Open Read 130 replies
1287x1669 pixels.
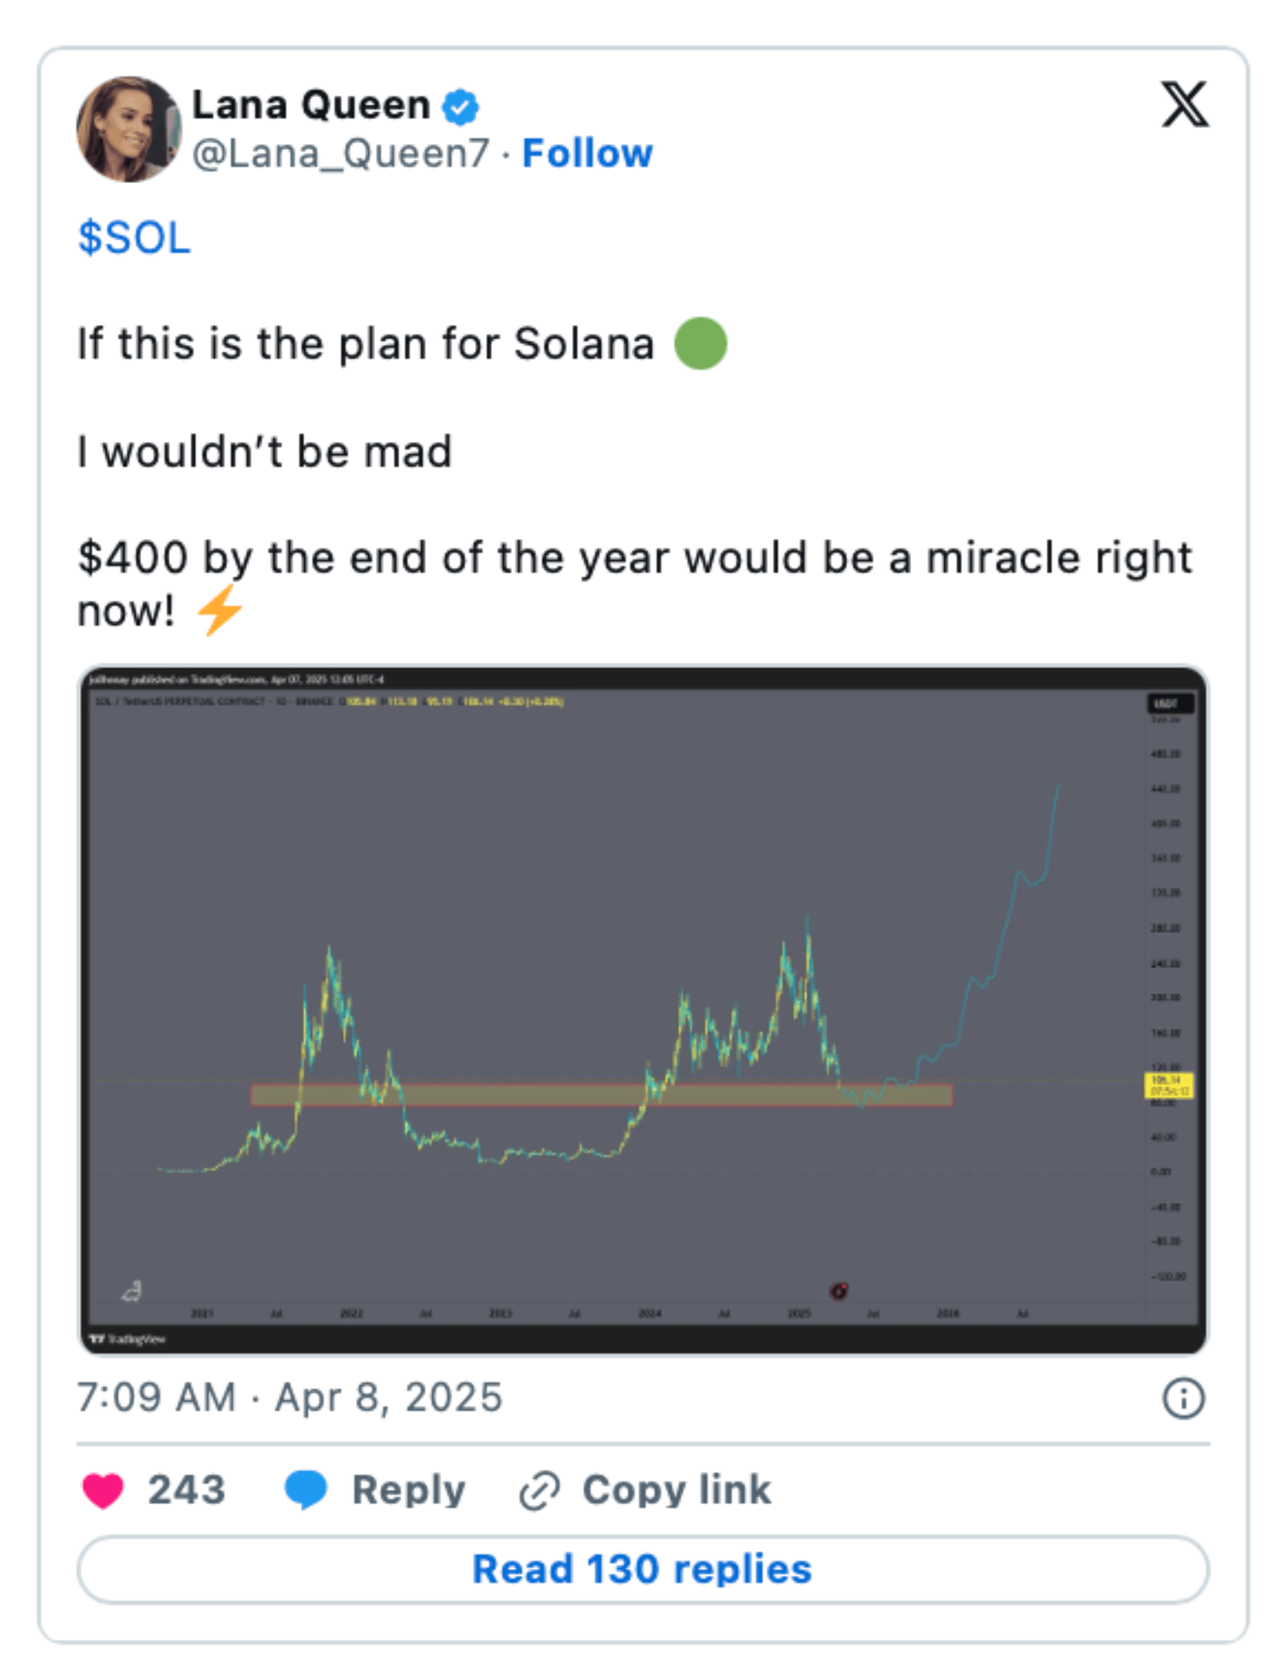[643, 1569]
